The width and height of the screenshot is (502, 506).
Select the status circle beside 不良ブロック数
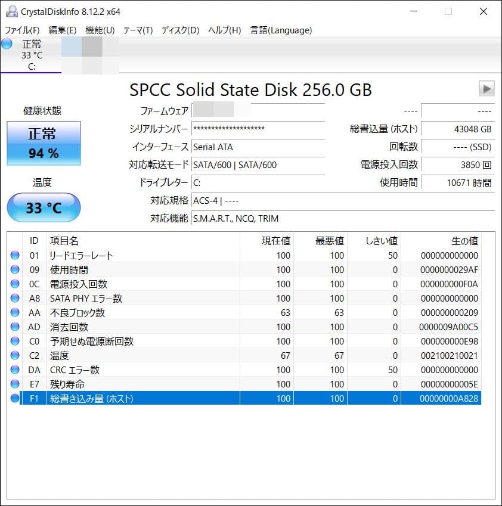(15, 312)
